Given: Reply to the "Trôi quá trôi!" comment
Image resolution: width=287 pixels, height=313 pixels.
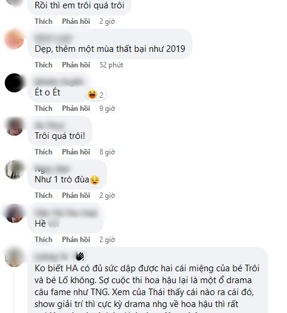Looking at the screenshot, I should [x=76, y=152].
